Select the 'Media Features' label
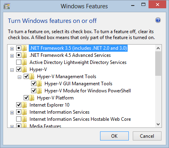 click(x=45, y=126)
